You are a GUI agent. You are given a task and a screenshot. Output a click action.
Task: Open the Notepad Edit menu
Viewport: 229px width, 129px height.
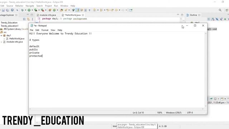37,30
